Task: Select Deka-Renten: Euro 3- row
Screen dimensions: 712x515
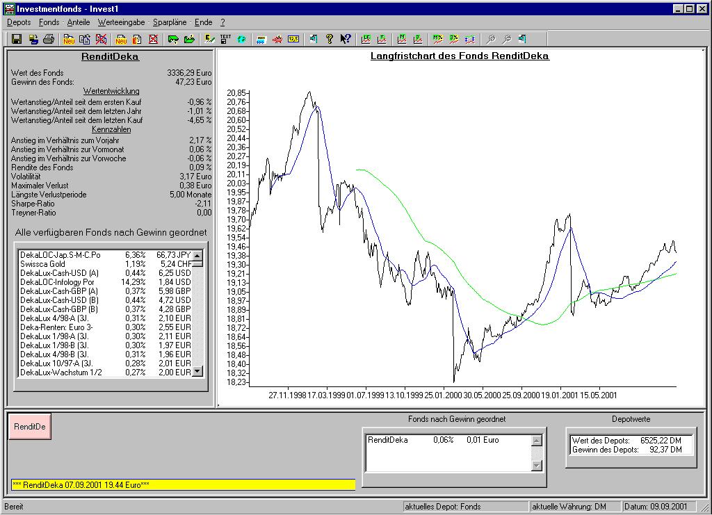Action: [106, 327]
